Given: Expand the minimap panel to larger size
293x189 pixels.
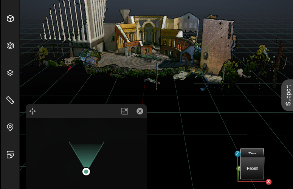Looking at the screenshot, I should [125, 111].
